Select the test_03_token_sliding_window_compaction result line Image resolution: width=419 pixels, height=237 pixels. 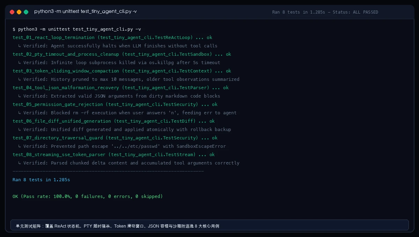[x=122, y=71]
